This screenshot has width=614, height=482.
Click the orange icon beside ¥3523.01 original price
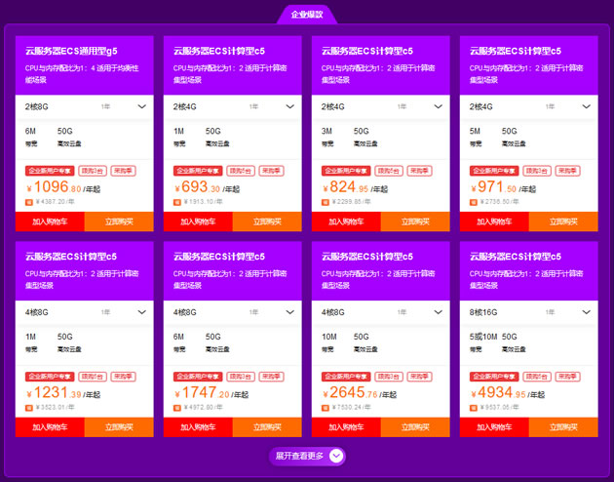point(29,408)
